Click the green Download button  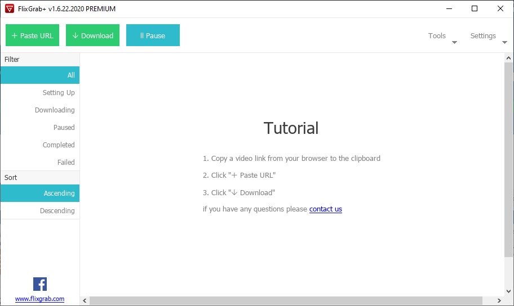(x=93, y=35)
